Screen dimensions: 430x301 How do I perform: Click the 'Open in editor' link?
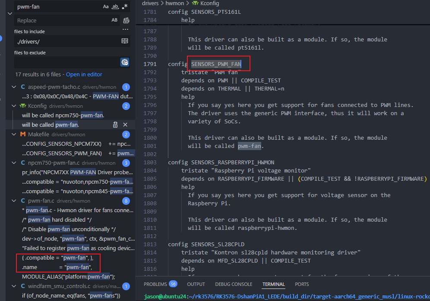(84, 75)
